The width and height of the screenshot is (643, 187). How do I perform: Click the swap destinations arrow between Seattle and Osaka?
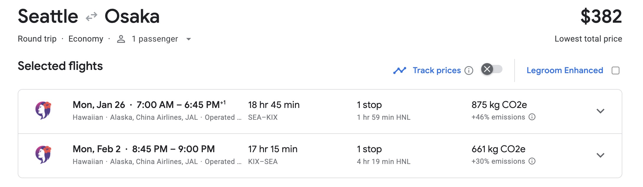pos(91,17)
